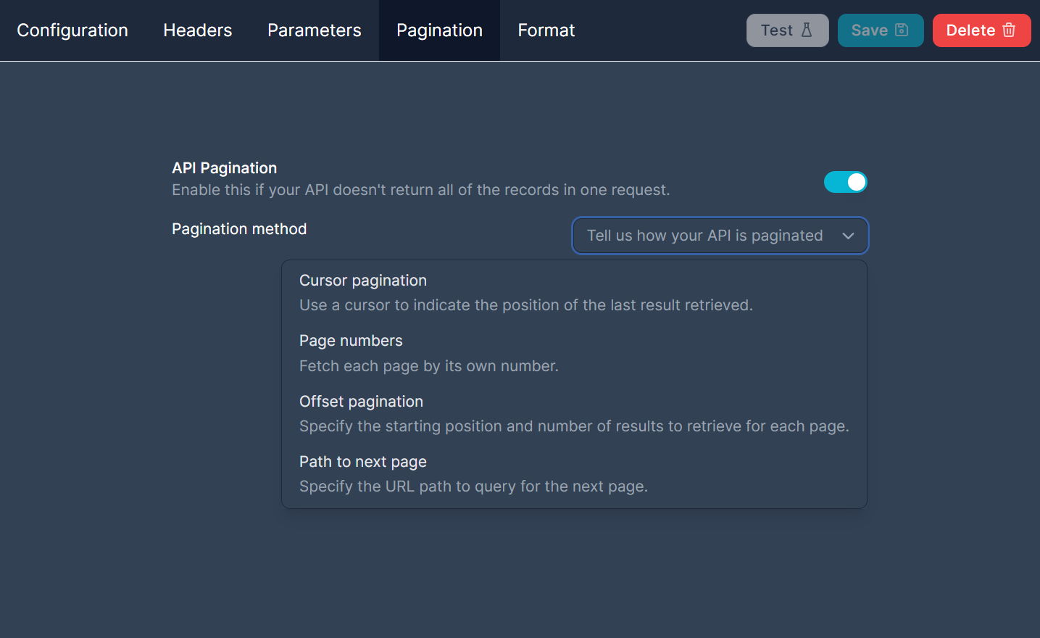Open the 'Tell us how your API is paginated' dropdown
Viewport: 1040px width, 638px height.
(704, 236)
